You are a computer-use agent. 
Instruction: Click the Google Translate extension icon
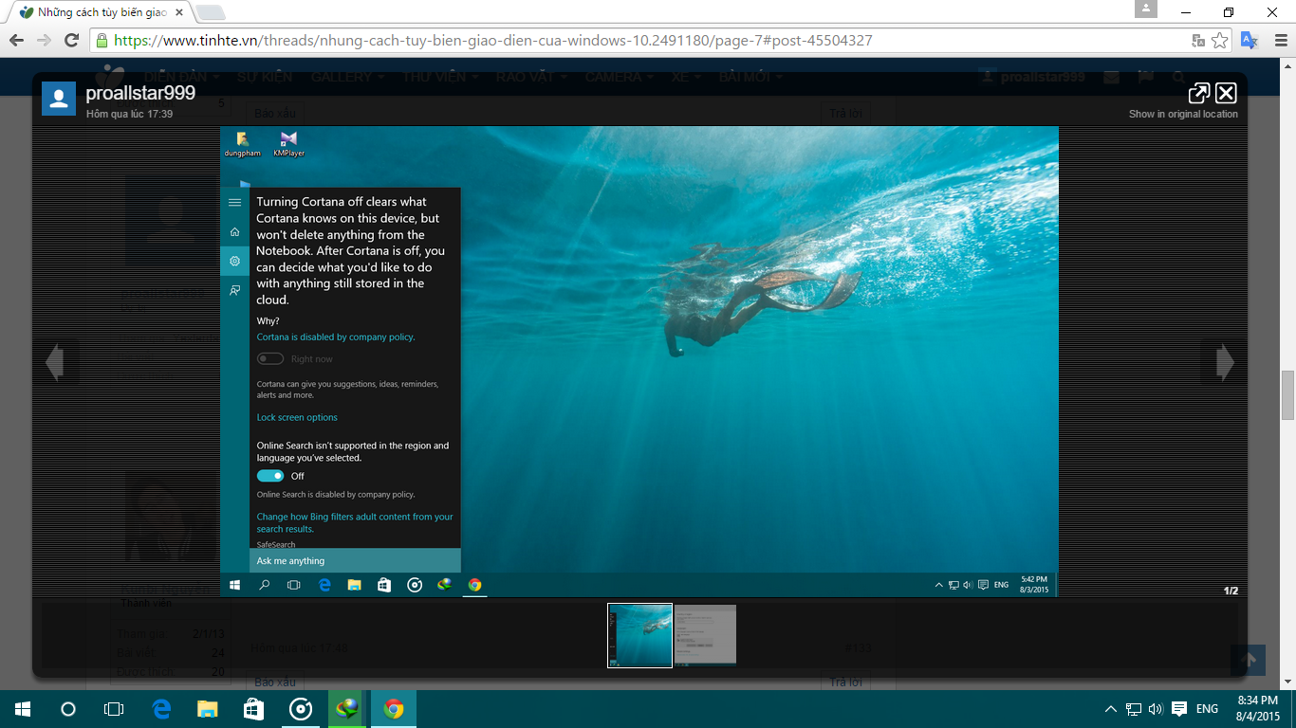(1250, 41)
